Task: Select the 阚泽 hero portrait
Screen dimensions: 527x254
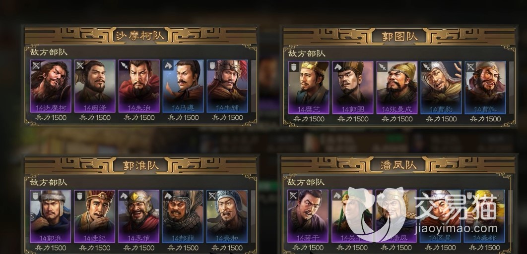Action: coord(95,86)
